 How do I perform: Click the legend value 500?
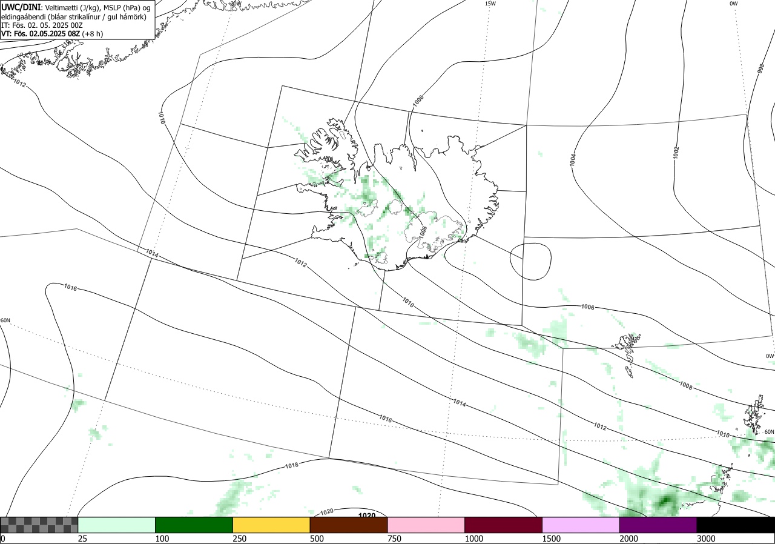coord(317,539)
